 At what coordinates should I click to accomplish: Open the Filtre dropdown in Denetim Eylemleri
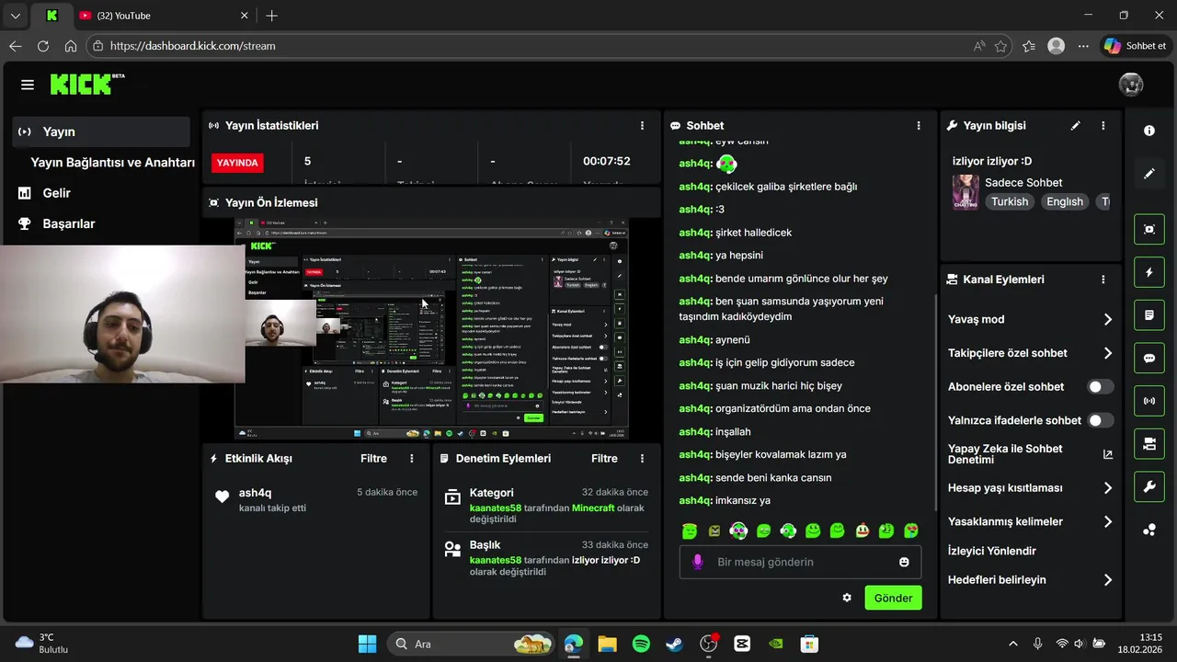coord(604,458)
